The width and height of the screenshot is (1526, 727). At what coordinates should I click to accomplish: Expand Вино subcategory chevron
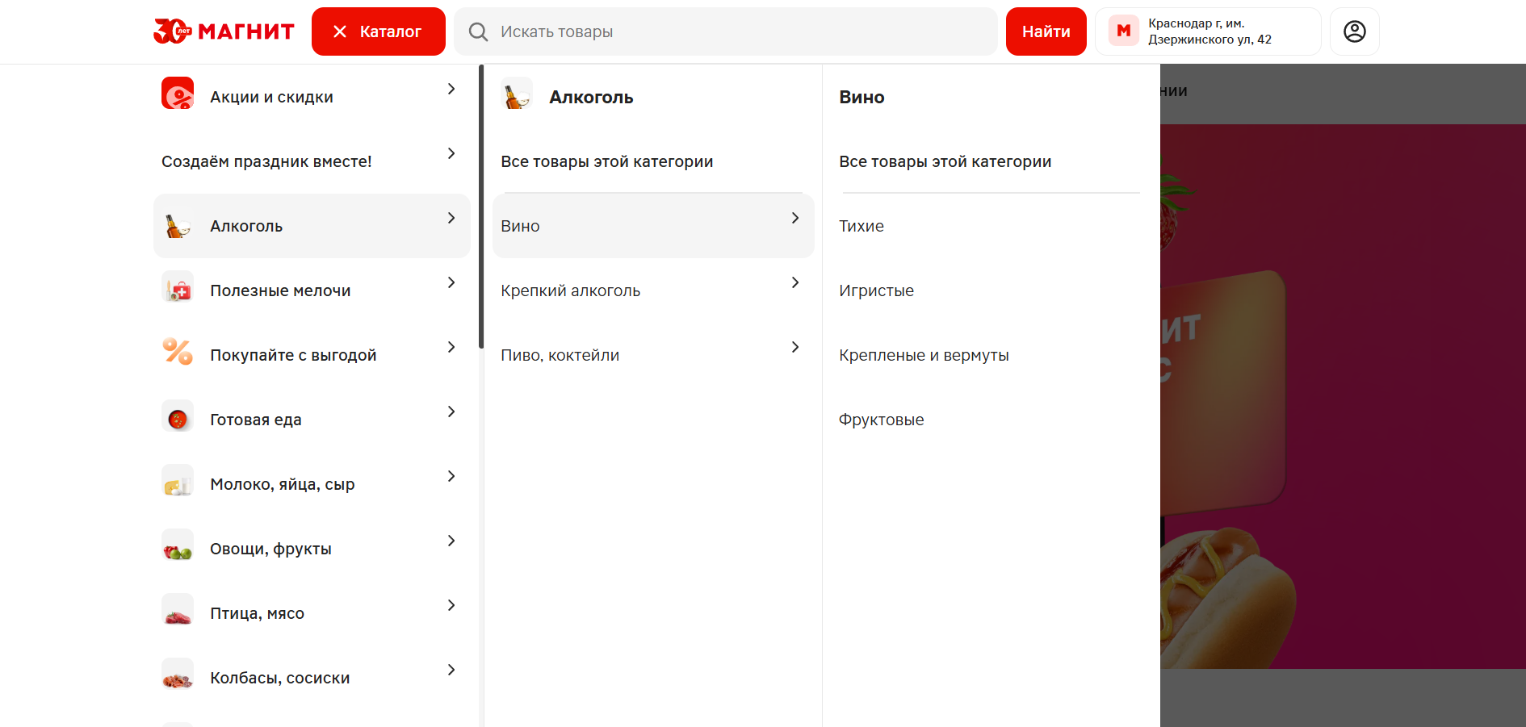click(x=795, y=218)
